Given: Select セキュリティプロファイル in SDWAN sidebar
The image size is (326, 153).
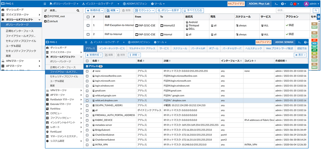Looking at the screenshot, I should [64, 76].
